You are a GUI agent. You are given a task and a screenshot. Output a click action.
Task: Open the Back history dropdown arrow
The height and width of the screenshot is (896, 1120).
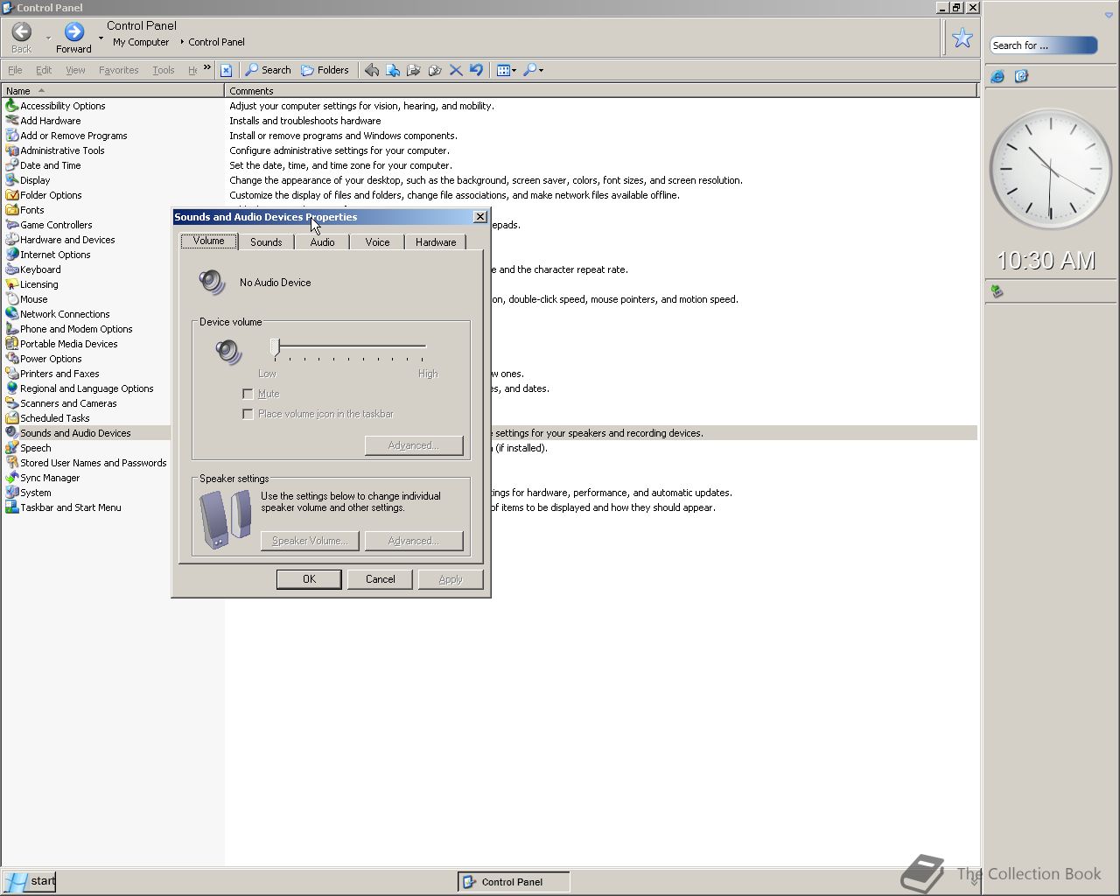47,38
